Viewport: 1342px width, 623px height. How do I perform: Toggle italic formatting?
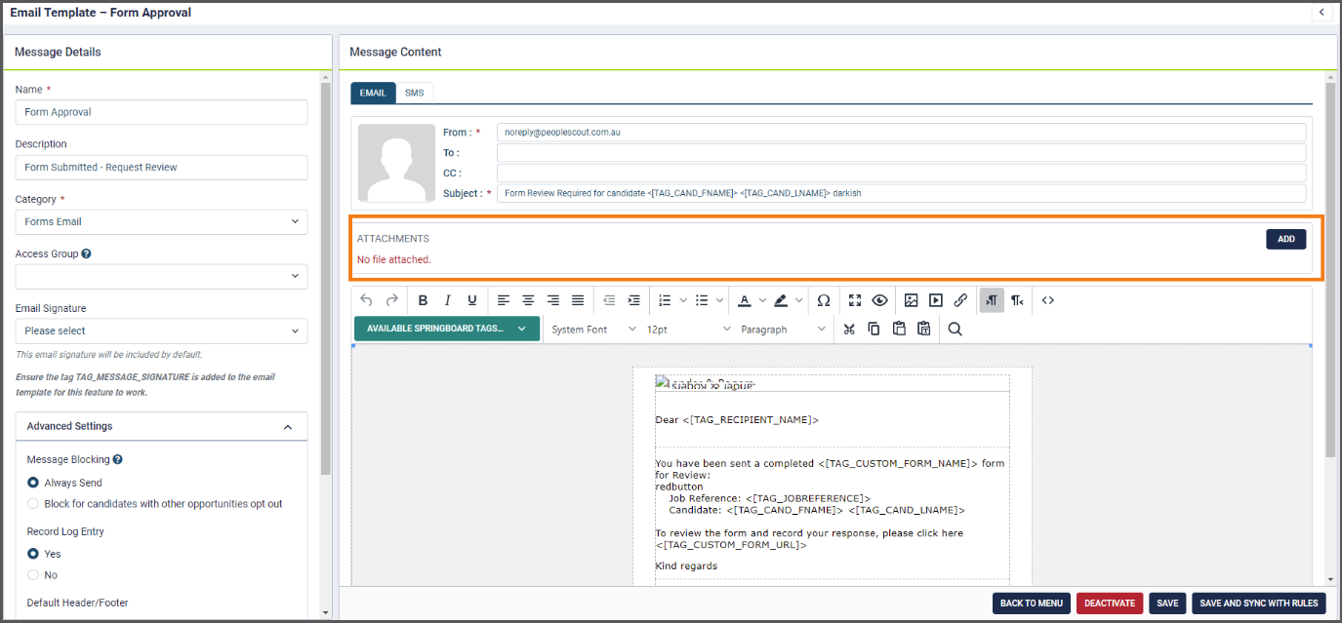pyautogui.click(x=448, y=300)
